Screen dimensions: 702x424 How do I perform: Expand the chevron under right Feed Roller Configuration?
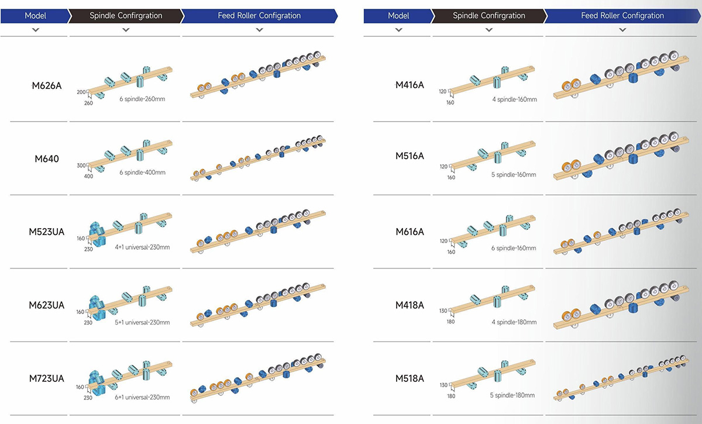[623, 29]
